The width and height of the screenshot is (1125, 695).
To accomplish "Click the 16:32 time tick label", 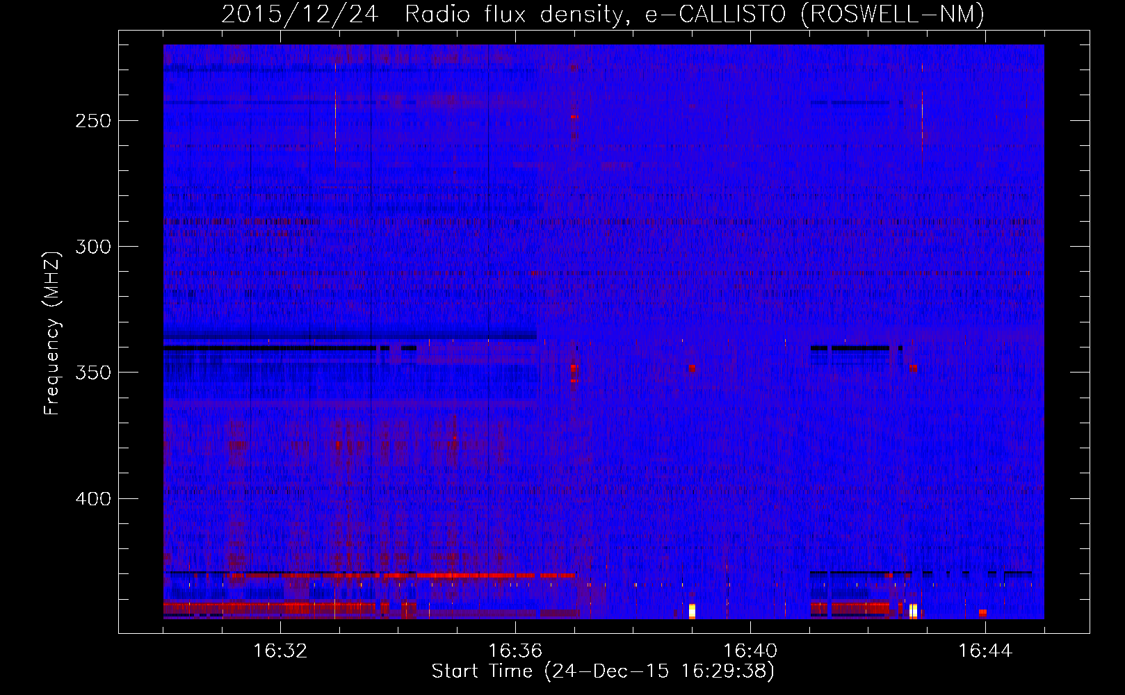I will point(280,651).
